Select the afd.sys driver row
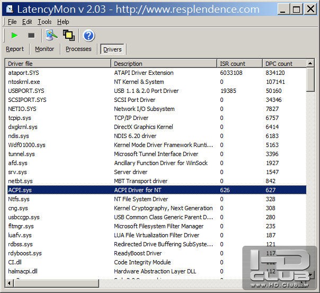The width and height of the screenshot is (320, 293). (157, 163)
